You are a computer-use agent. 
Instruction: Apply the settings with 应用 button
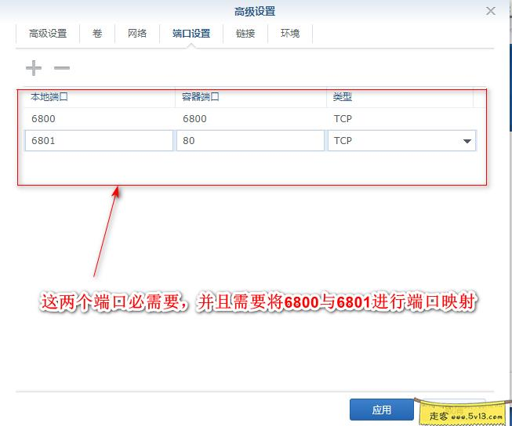pyautogui.click(x=381, y=410)
